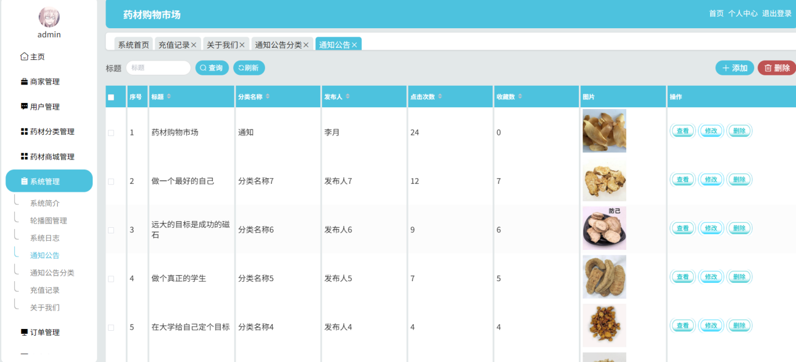Expand the 药材分类管理 sidebar menu
796x362 pixels.
(x=49, y=132)
